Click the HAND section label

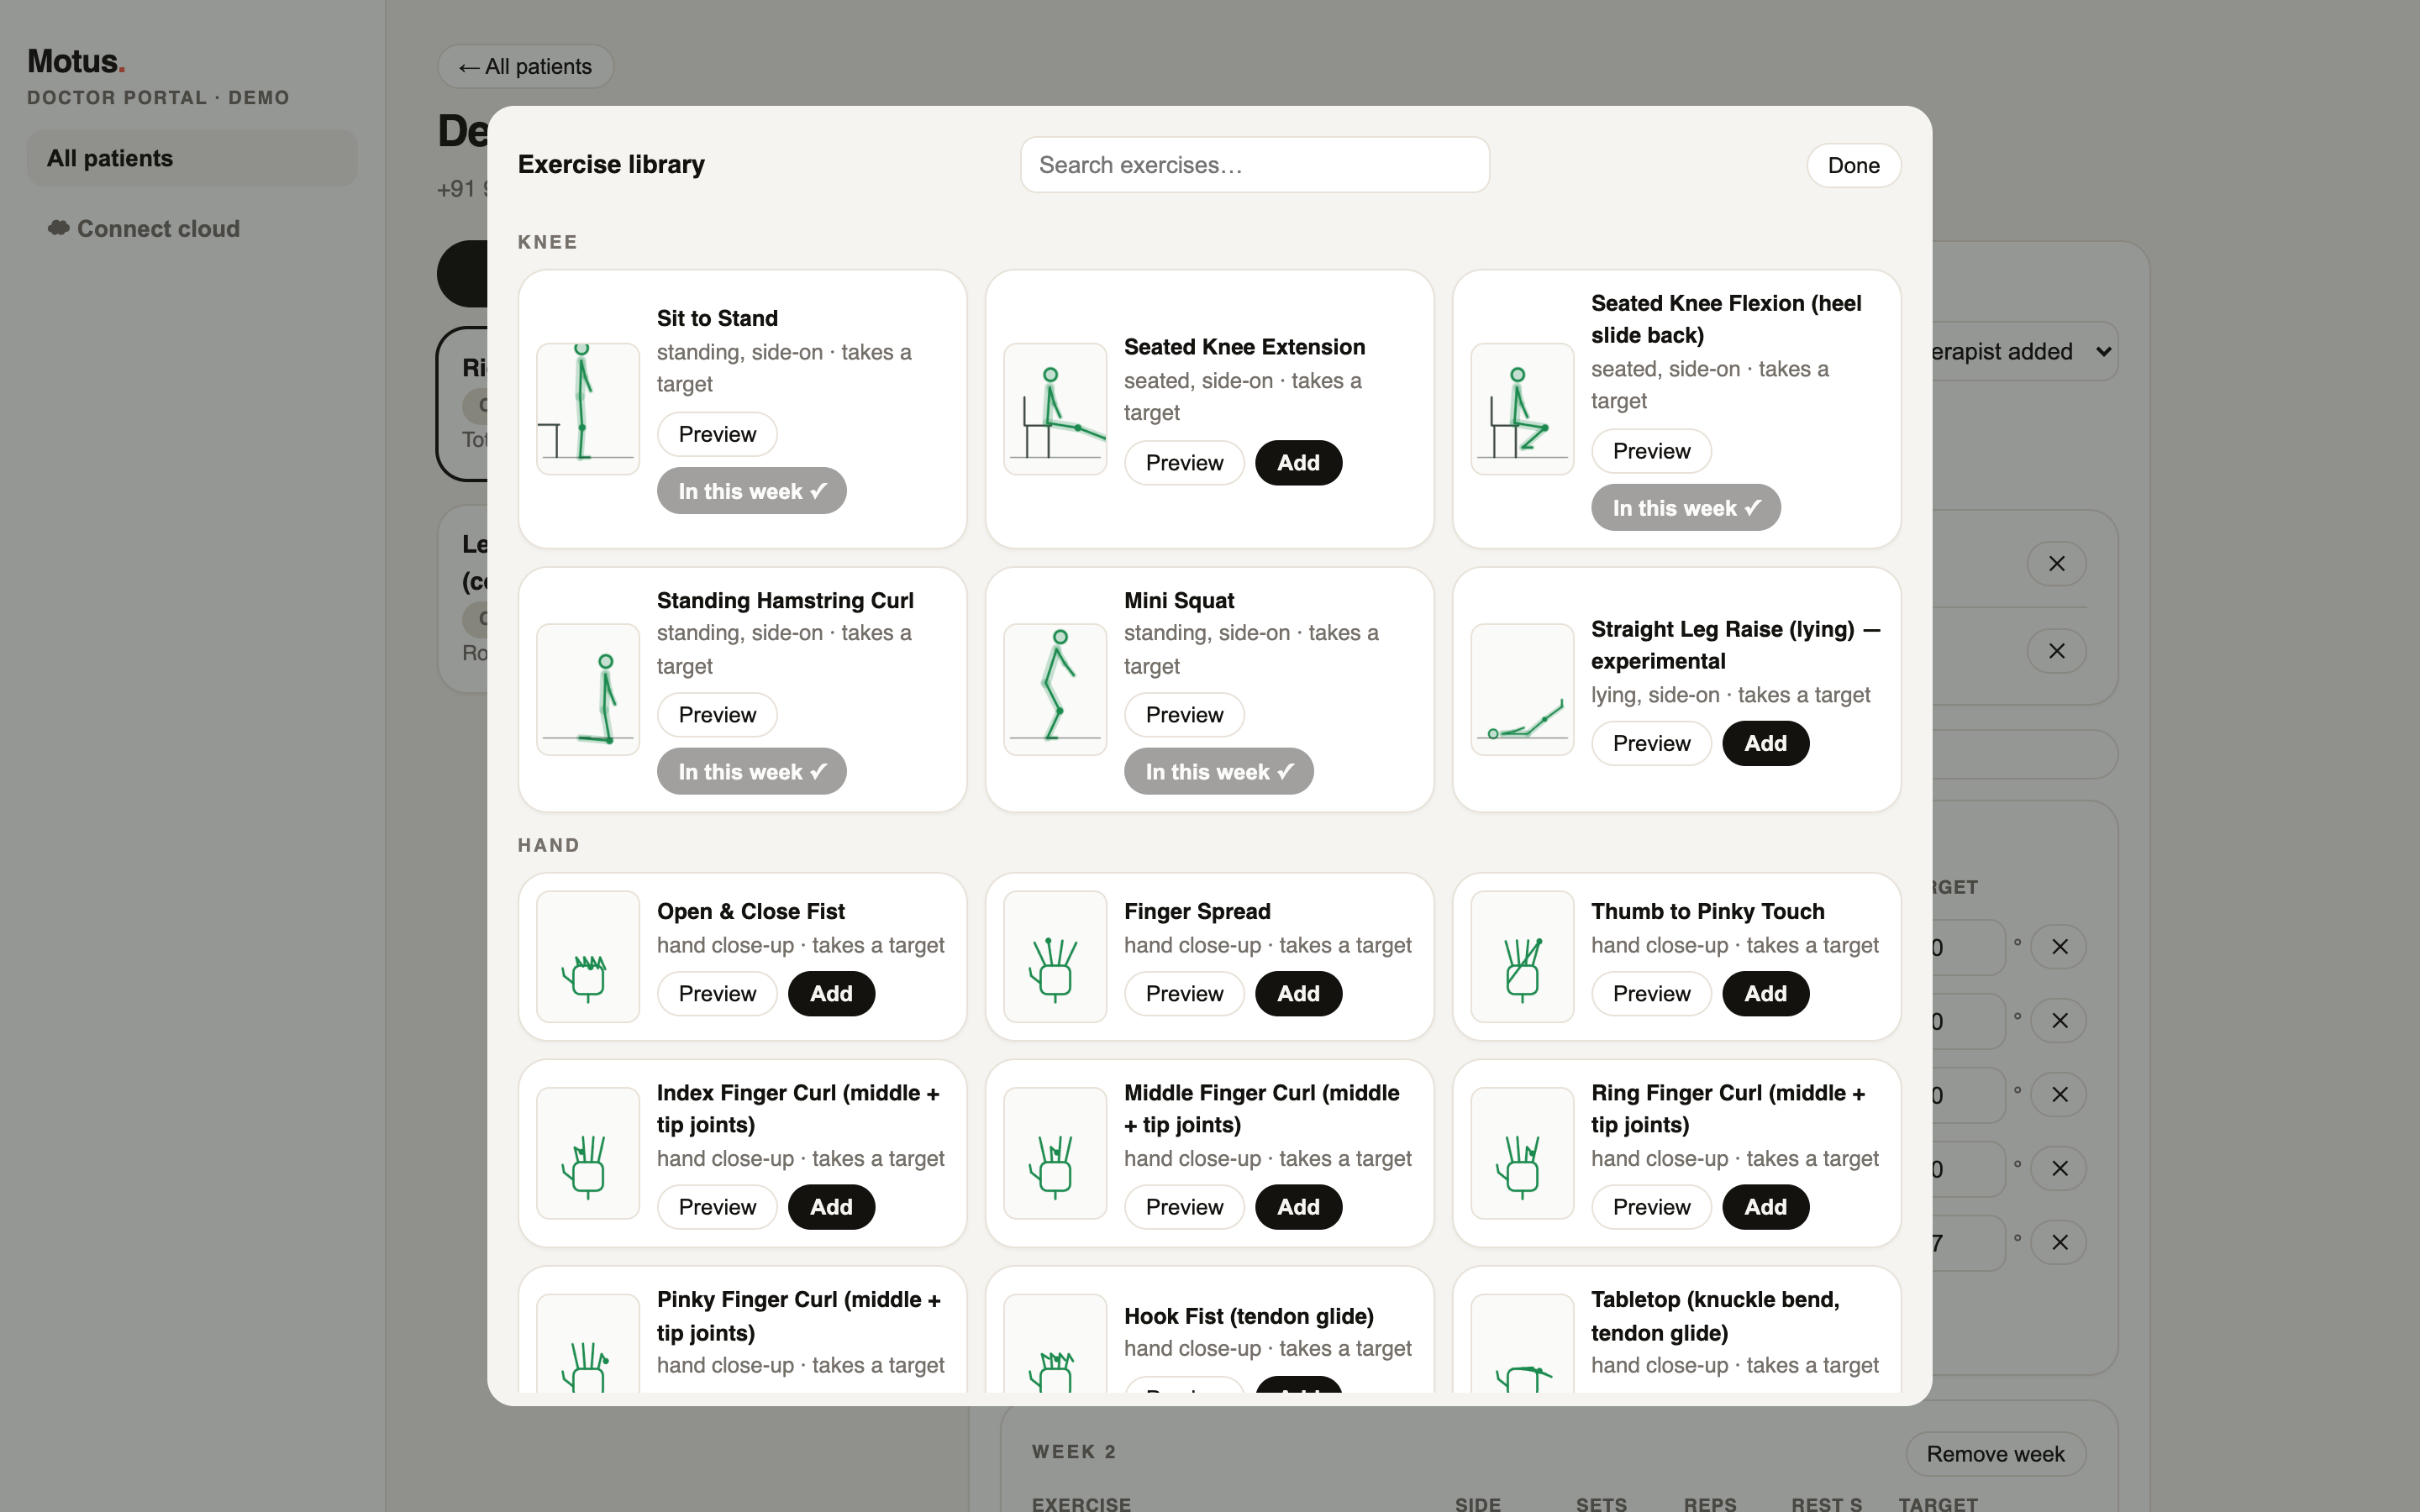548,845
